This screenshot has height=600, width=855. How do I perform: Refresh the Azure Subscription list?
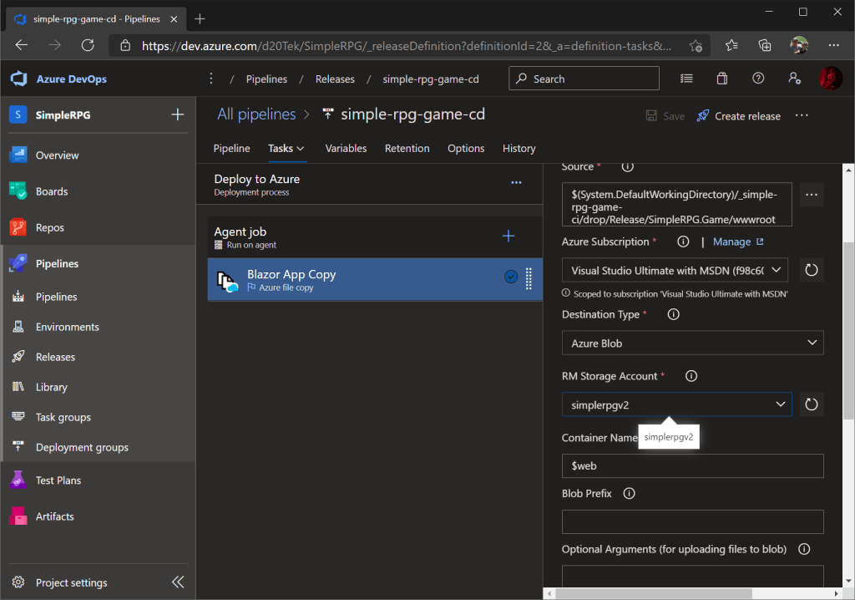811,270
